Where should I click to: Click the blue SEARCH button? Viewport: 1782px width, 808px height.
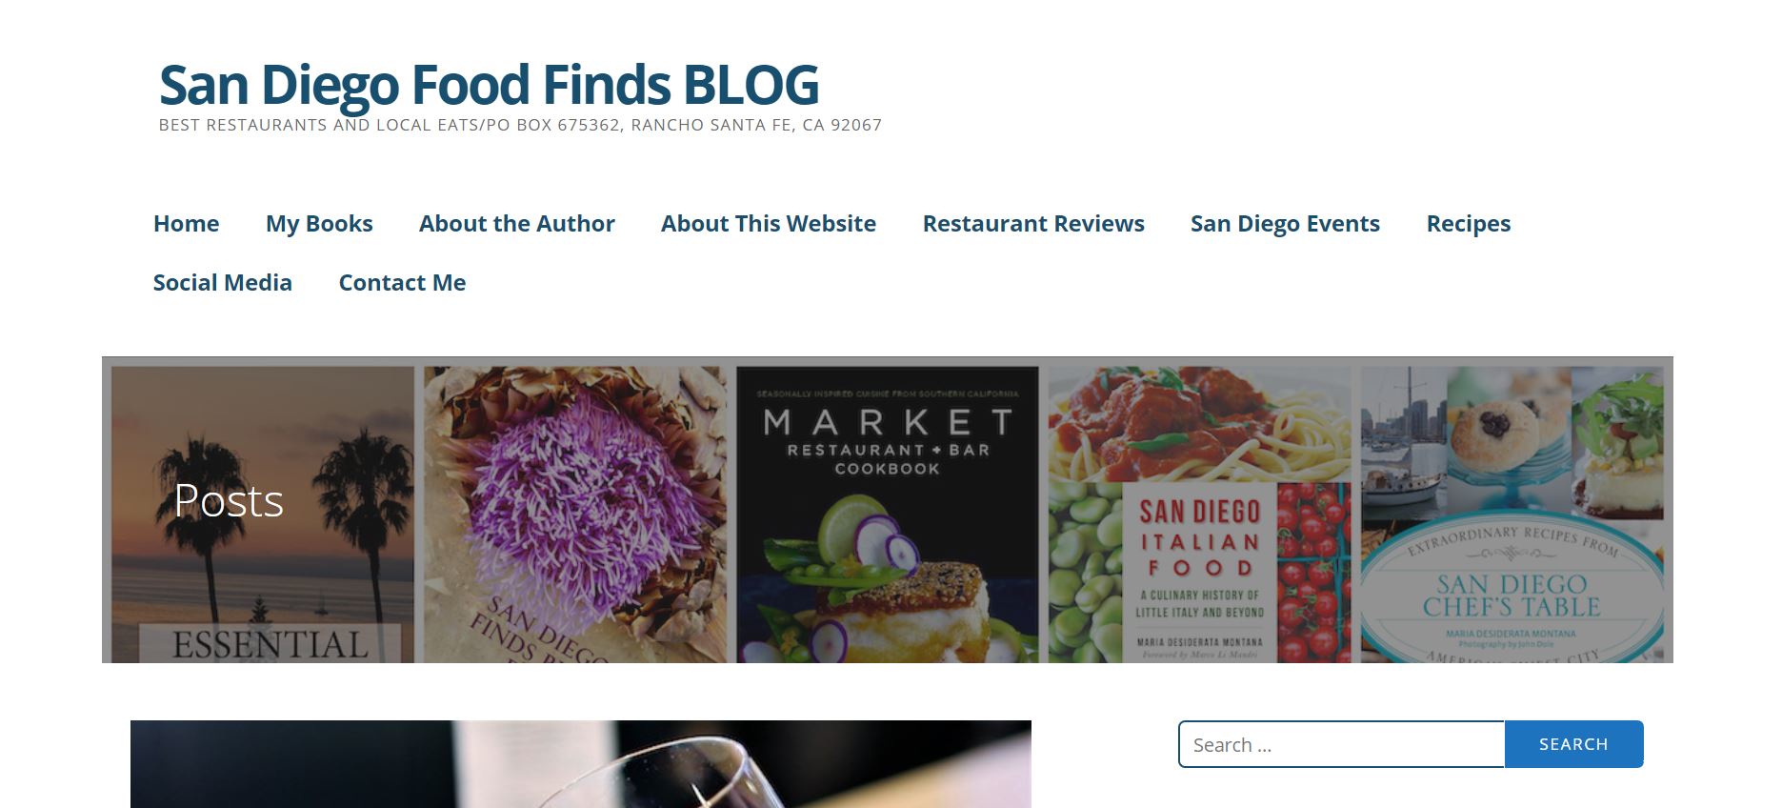point(1573,744)
